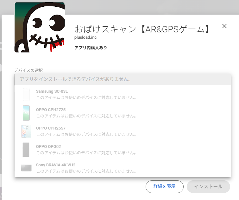Image resolution: width=239 pixels, height=200 pixels.
Task: Choose OPPO CPH2725 device name
Action: pos(51,110)
